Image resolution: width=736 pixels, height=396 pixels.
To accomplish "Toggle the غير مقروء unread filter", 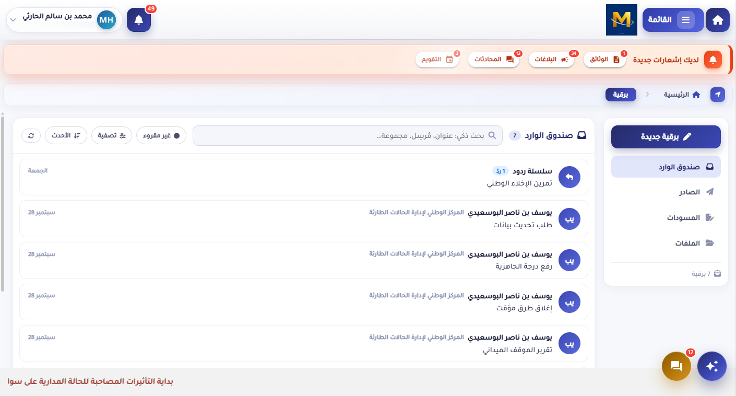I will pos(161,135).
